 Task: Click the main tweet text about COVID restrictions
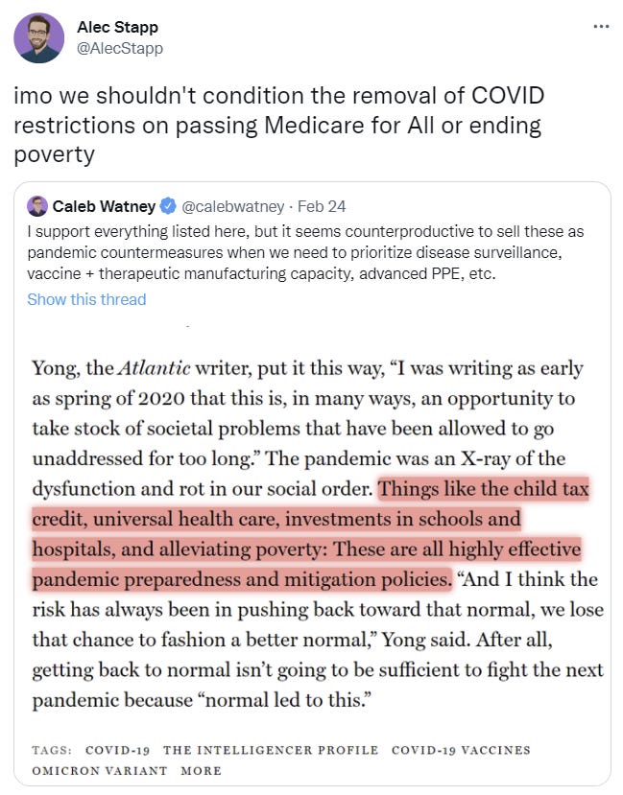[x=278, y=126]
